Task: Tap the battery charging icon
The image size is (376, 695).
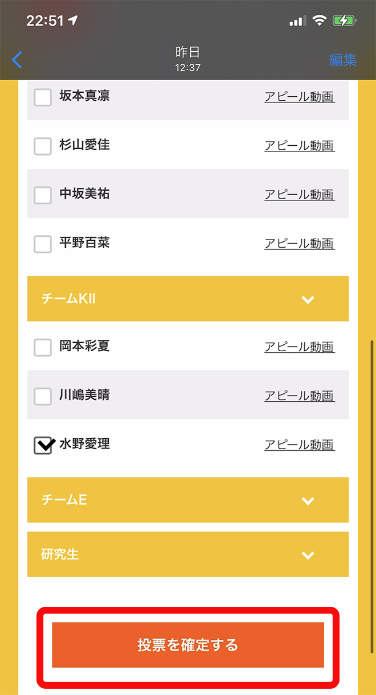Action: pos(345,21)
